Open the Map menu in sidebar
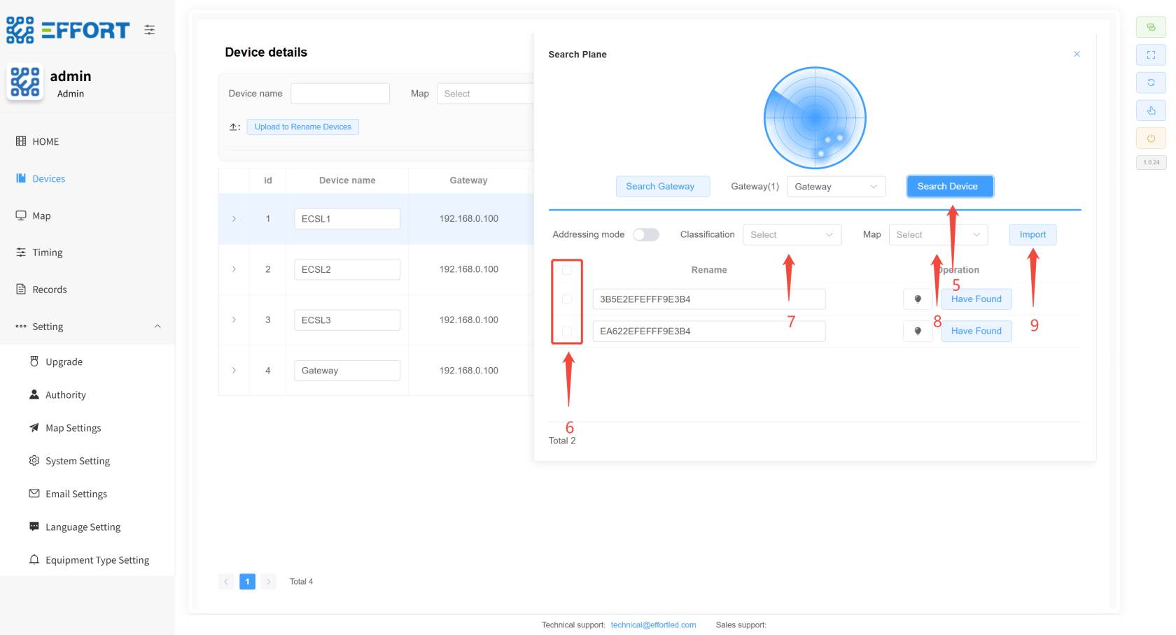The image size is (1176, 635). [41, 216]
